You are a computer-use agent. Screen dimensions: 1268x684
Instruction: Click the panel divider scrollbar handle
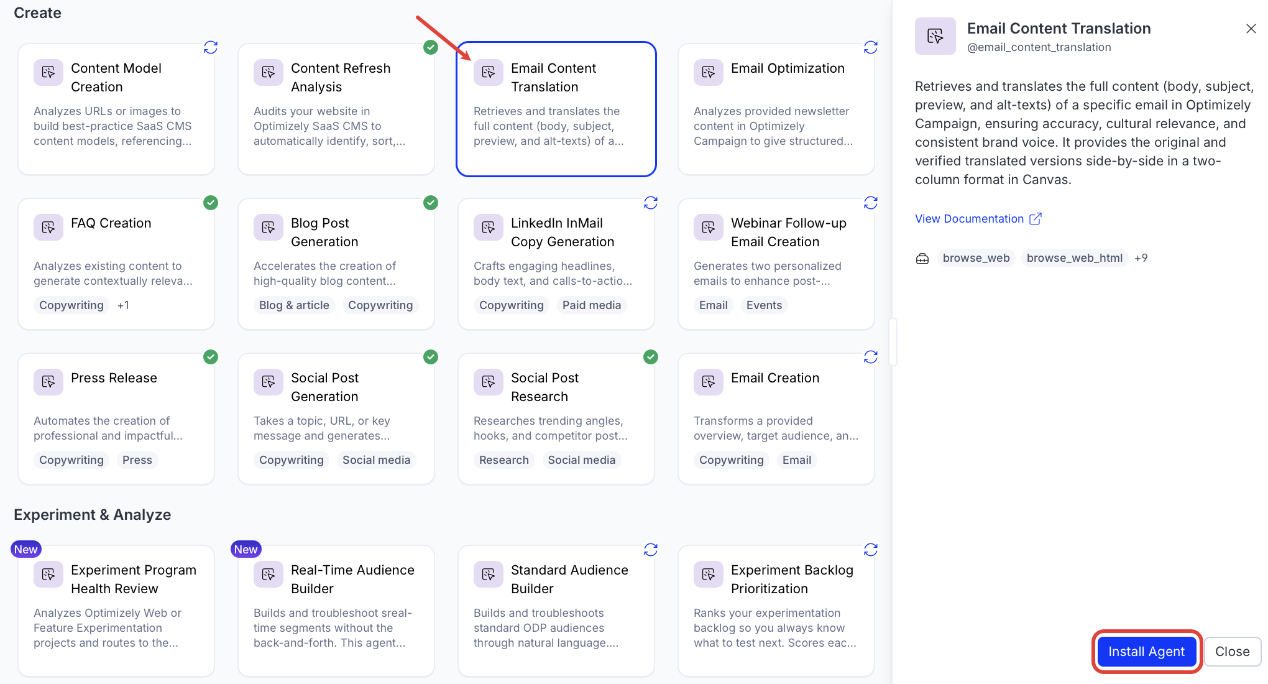893,342
